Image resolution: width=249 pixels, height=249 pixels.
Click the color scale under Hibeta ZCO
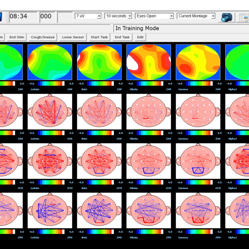click(x=150, y=182)
